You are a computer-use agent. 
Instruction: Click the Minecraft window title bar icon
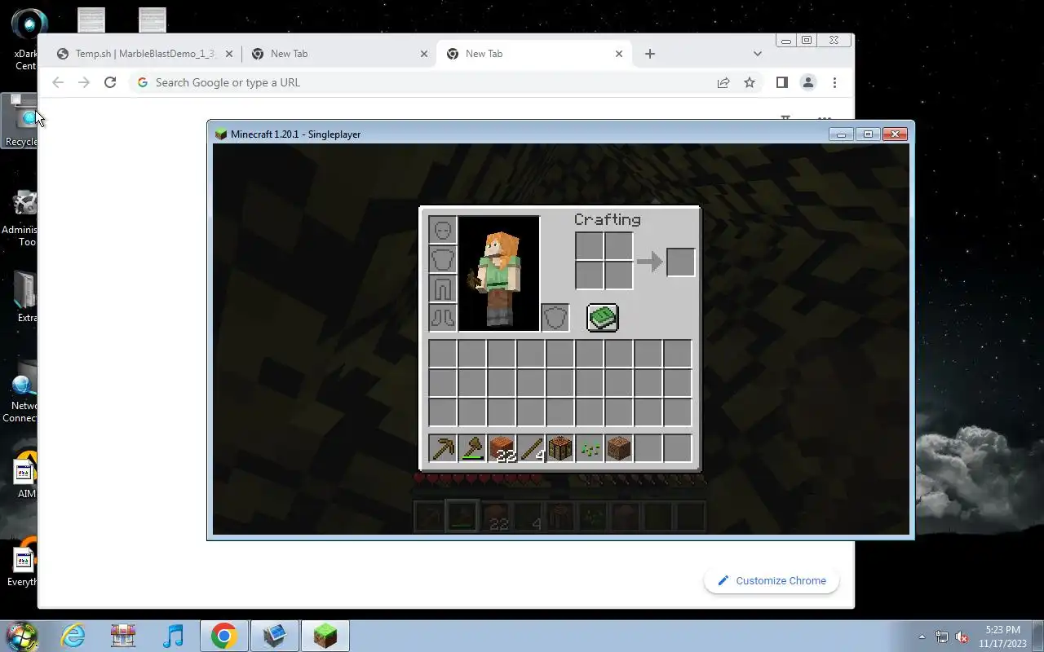click(220, 134)
